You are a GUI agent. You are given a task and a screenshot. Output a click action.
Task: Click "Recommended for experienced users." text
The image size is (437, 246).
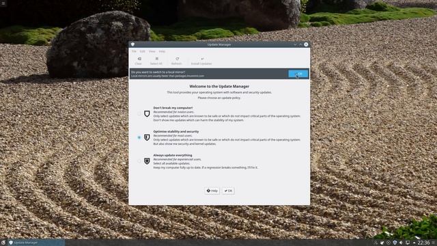tap(178, 159)
